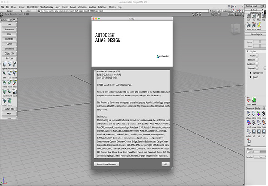Image resolution: width=268 pixels, height=186 pixels.
Task: Open the Category dropdown in toolbar
Action: coord(10,11)
